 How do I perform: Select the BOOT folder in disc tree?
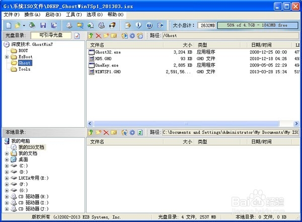23,50
